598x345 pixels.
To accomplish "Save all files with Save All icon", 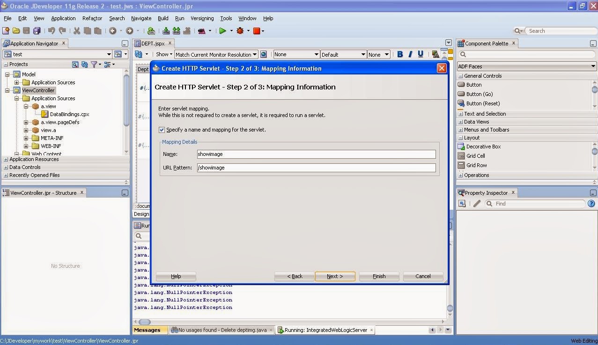I will (37, 31).
